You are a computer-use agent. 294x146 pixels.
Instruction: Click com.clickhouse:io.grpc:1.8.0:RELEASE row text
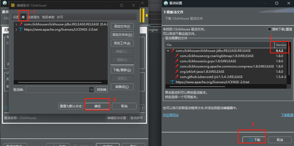tap(208, 61)
